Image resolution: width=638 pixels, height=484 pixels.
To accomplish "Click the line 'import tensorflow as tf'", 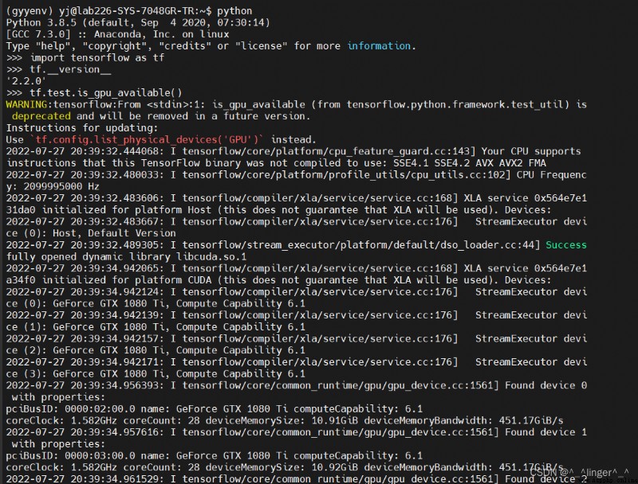I will click(x=97, y=57).
